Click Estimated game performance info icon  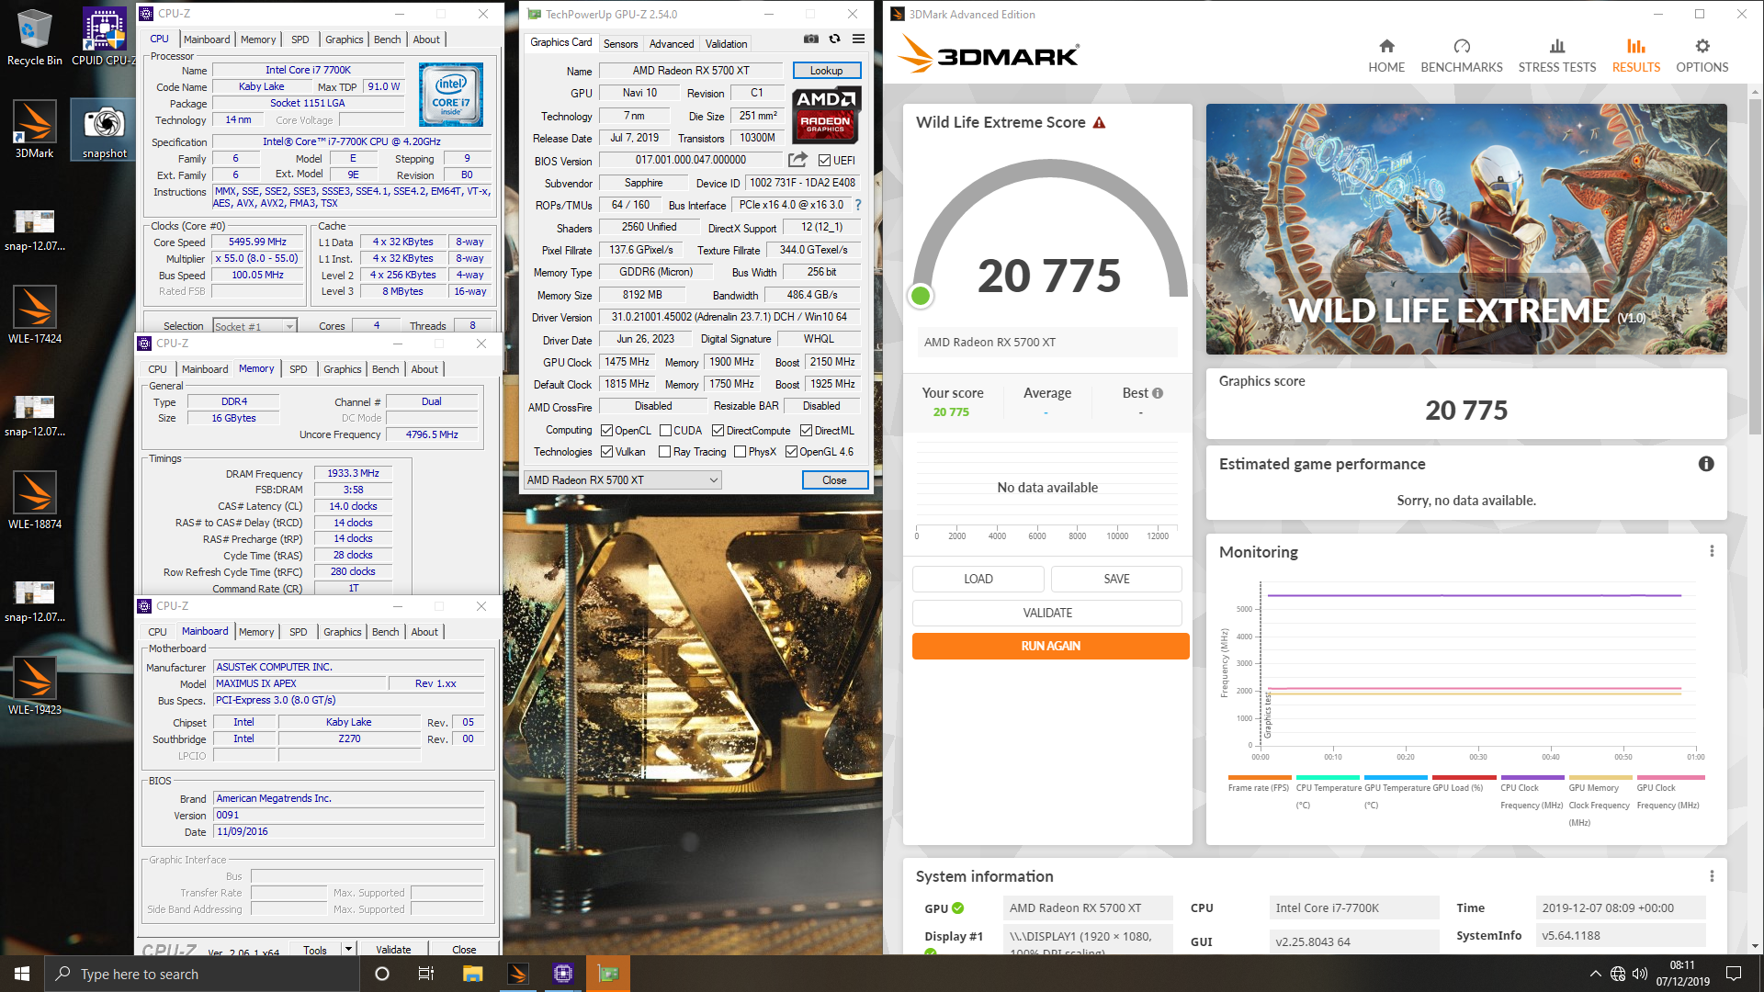point(1706,464)
